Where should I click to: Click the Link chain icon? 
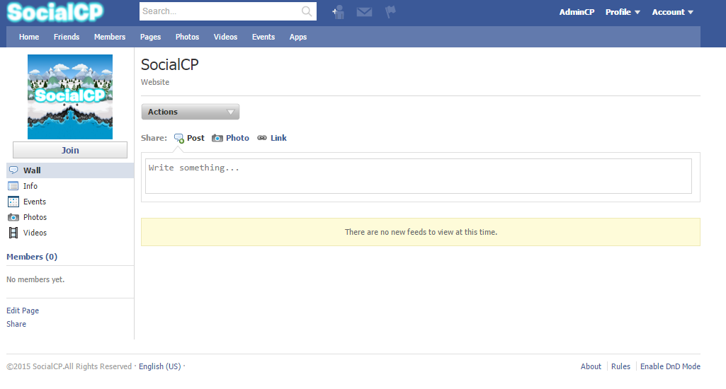click(x=262, y=138)
